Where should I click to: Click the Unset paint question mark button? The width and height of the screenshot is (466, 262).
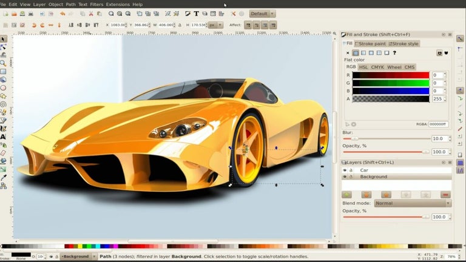(x=394, y=53)
